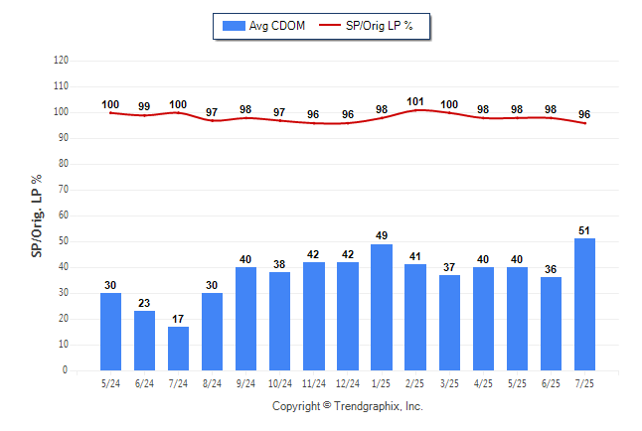Screen dimensions: 642x431
Task: Click the red line label '100' for 3/25
Action: [x=449, y=105]
